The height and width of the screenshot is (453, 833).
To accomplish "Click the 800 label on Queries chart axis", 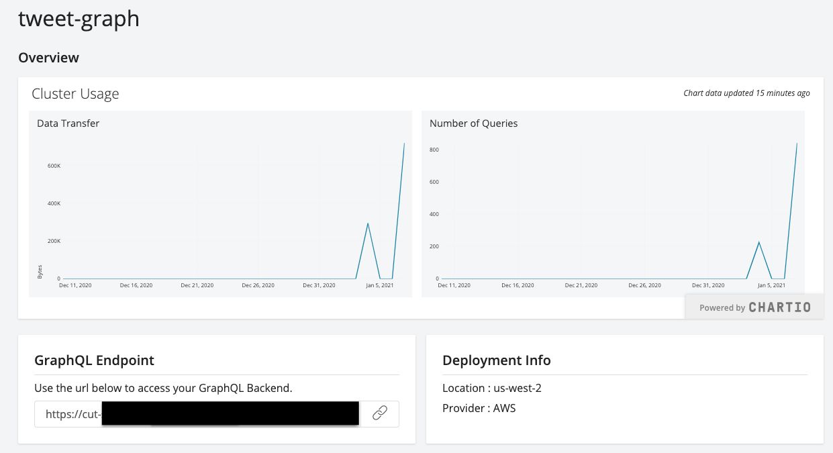I will coord(434,150).
